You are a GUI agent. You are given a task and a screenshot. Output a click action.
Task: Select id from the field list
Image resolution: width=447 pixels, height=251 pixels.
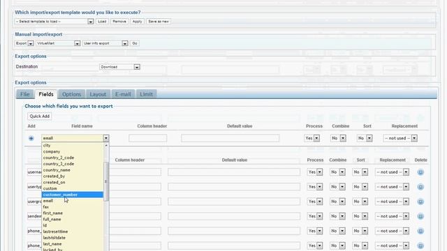pyautogui.click(x=73, y=225)
